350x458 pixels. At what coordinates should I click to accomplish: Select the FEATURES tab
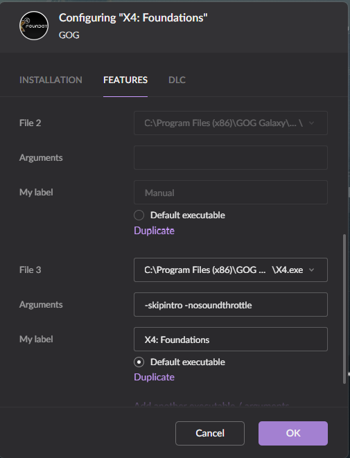125,80
